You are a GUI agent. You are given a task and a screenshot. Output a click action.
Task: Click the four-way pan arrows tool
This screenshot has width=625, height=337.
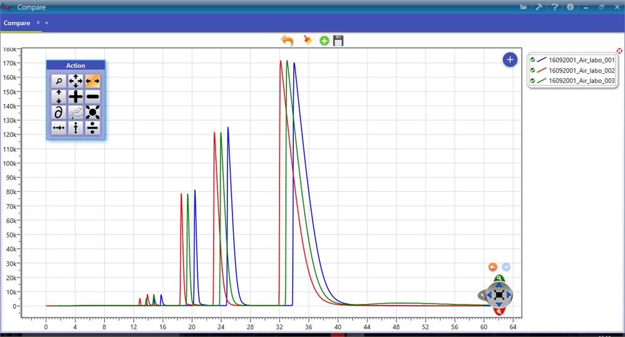coord(75,81)
